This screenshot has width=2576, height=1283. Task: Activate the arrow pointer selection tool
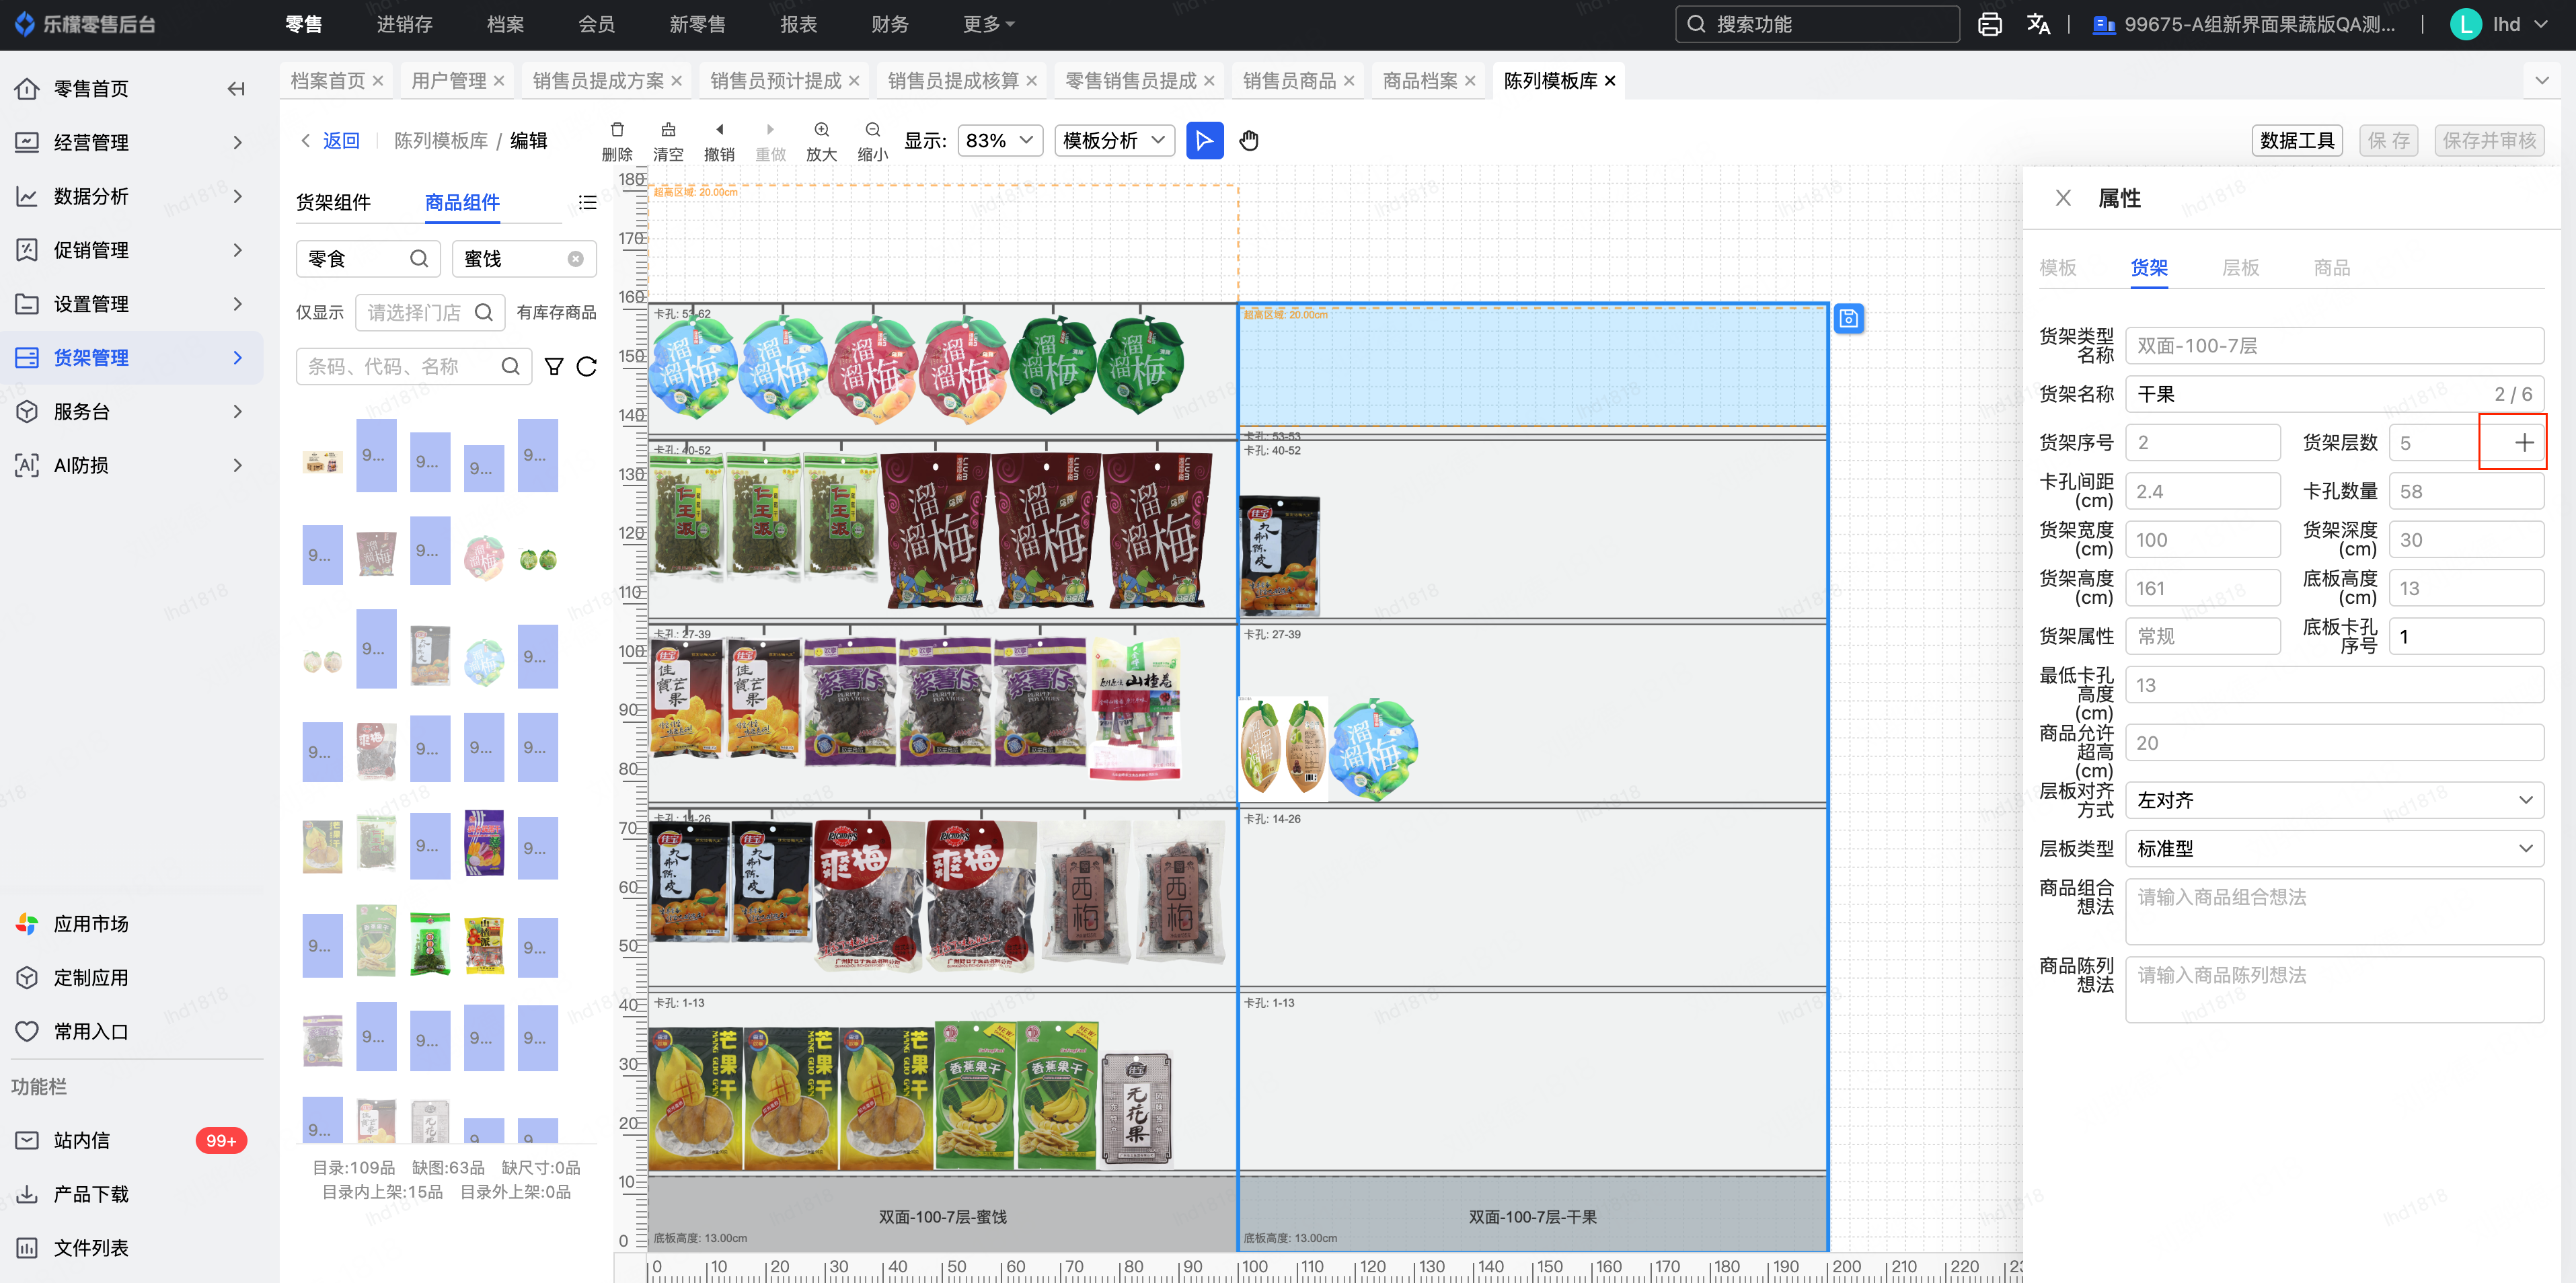(1204, 141)
